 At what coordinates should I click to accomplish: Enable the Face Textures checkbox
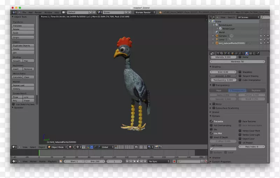coord(240,121)
